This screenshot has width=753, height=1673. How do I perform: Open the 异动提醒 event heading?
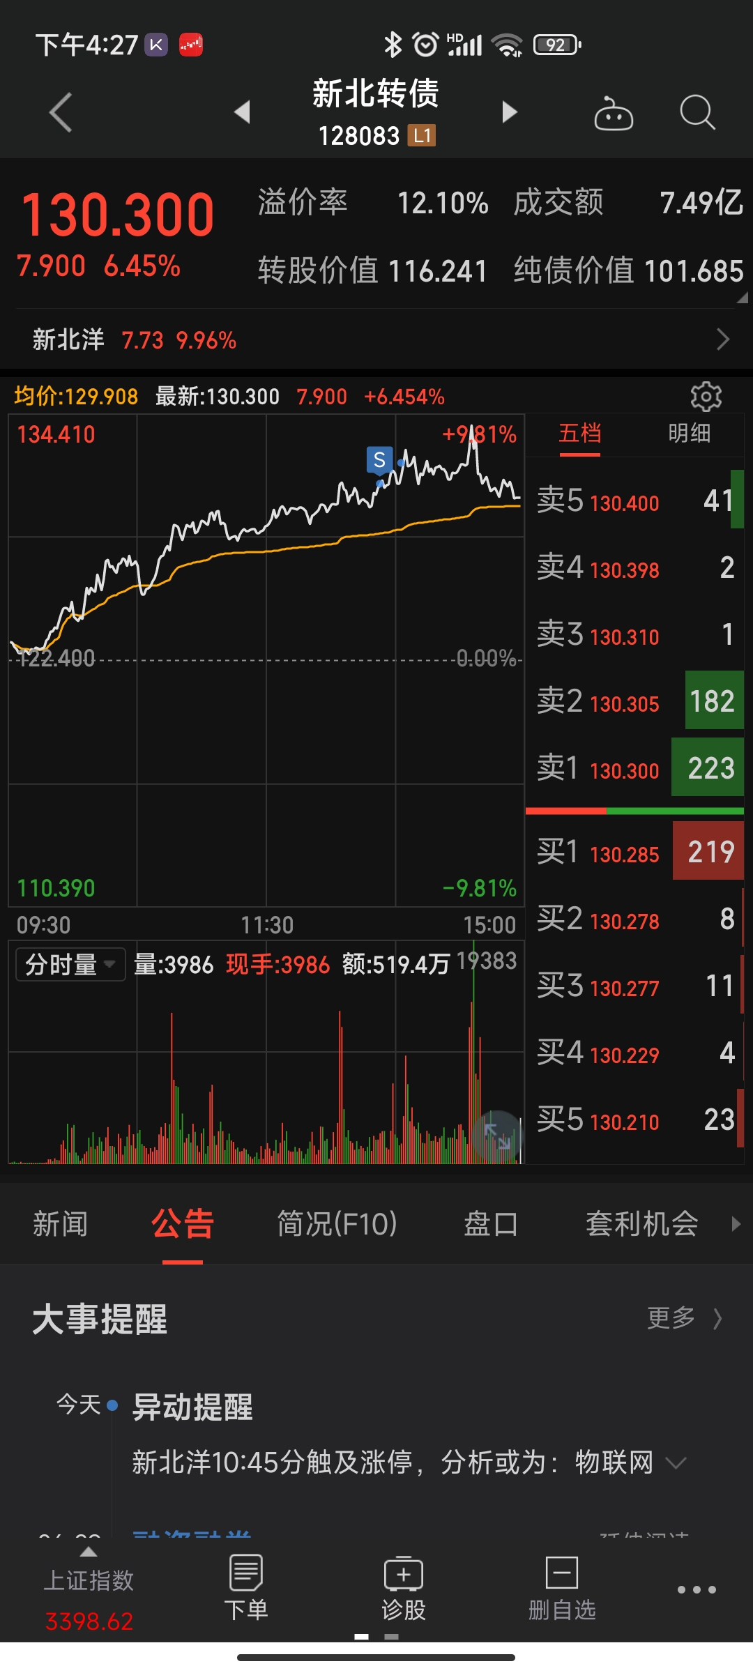(x=192, y=1407)
